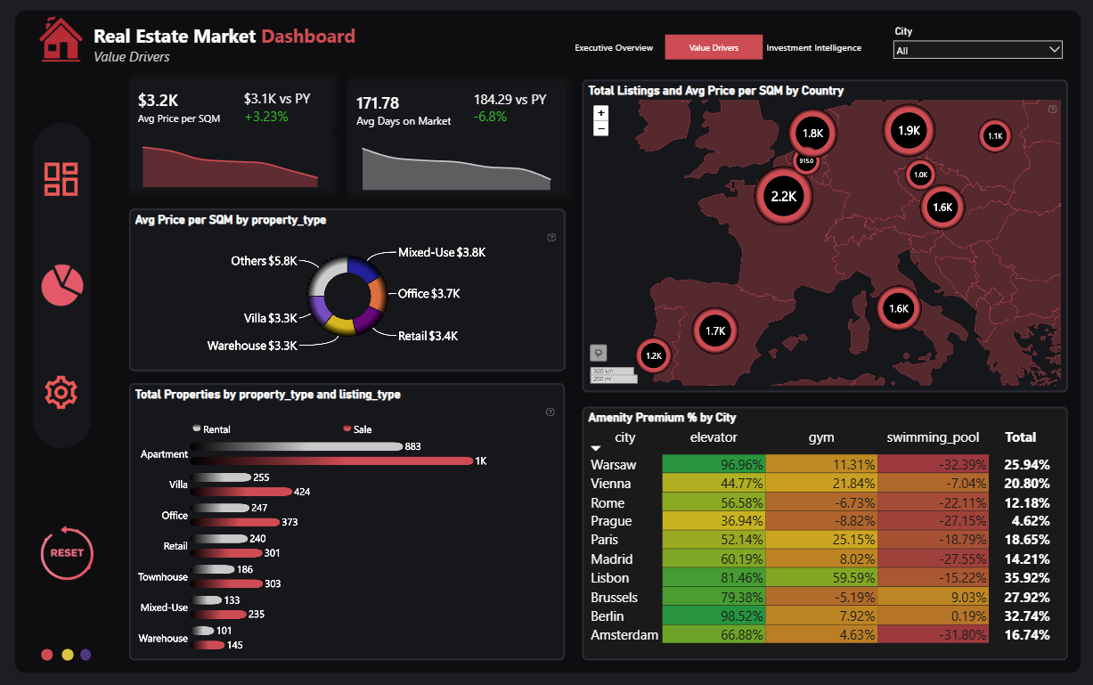The height and width of the screenshot is (685, 1093).
Task: Click the Warehouse Sale bar labeled 145
Action: (x=208, y=645)
